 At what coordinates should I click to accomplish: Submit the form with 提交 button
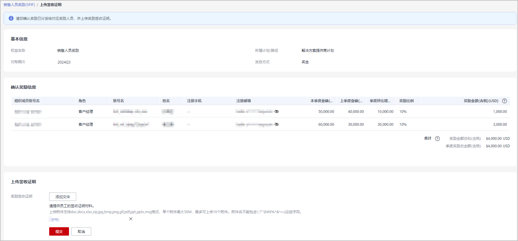pos(59,231)
